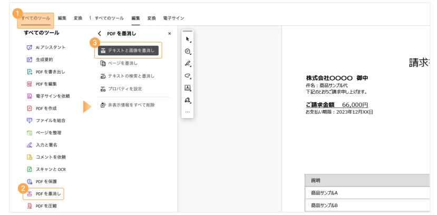Click 件名：商品サンプル代 line
437x215 pixels.
(x=327, y=86)
